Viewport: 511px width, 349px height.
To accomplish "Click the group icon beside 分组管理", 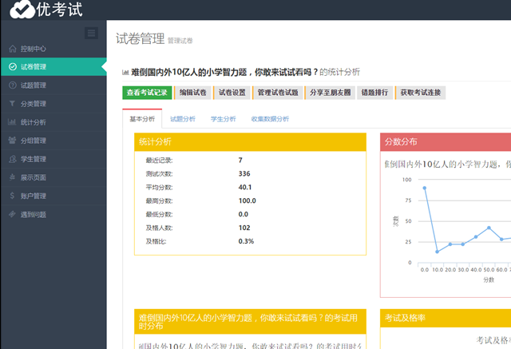I will pos(12,141).
